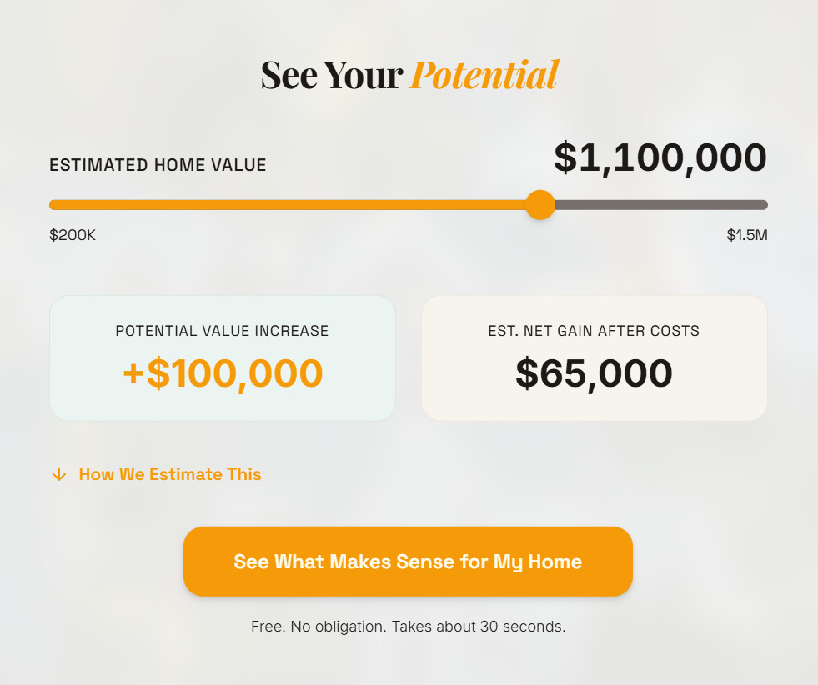Screen dimensions: 818x685
Task: Click the $200K minimum slider label
Action: [72, 235]
